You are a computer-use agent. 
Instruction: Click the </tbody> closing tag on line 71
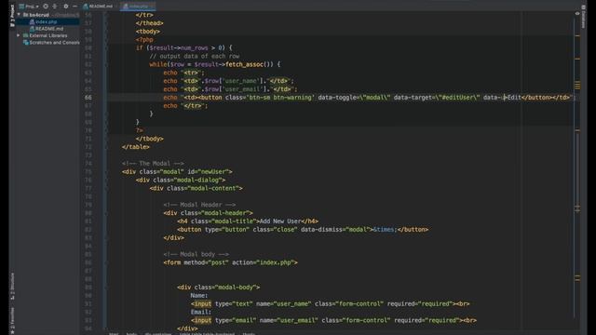click(x=149, y=139)
